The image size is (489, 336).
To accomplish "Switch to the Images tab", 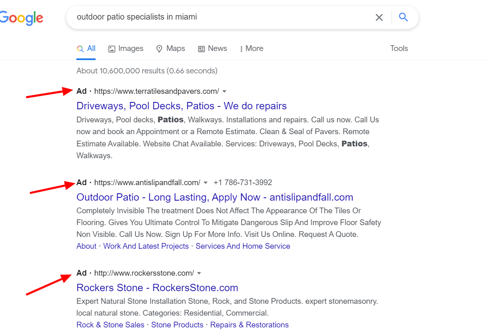I will click(126, 49).
